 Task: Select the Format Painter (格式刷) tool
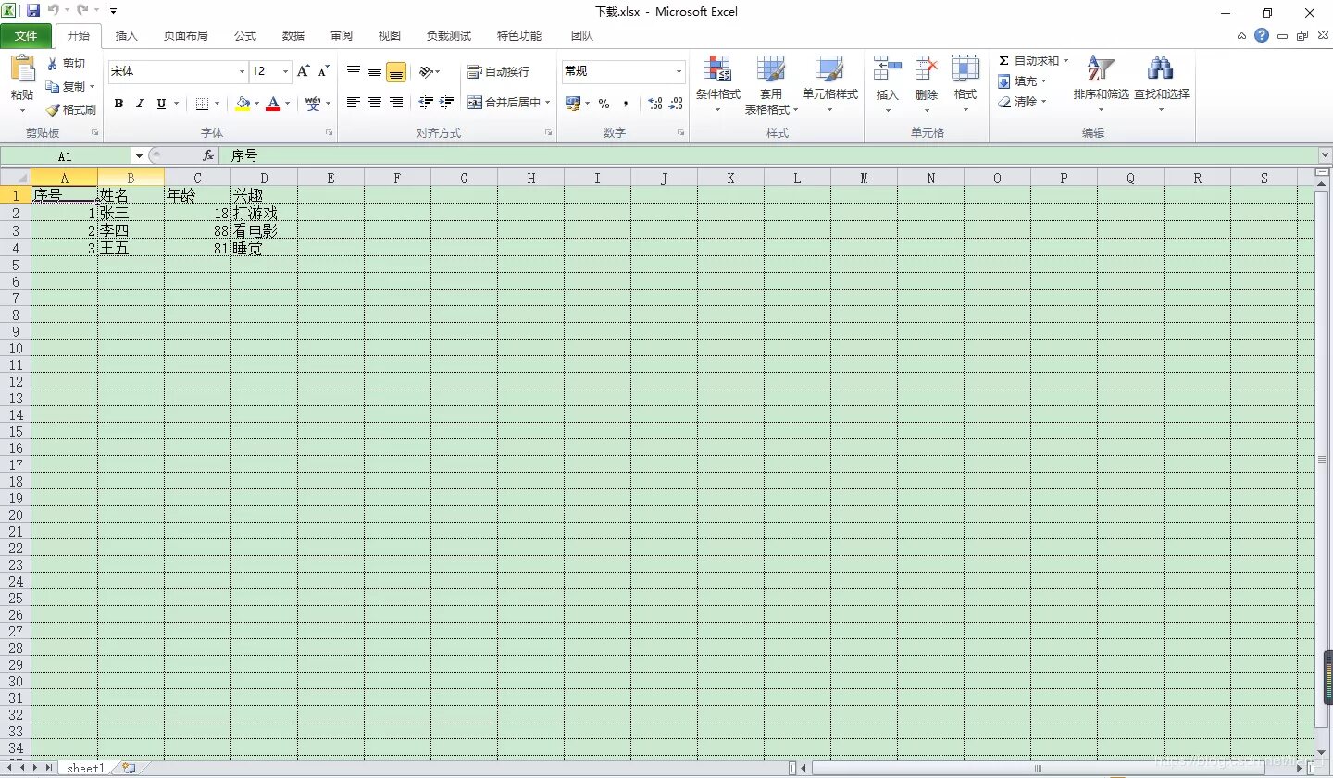[x=71, y=109]
